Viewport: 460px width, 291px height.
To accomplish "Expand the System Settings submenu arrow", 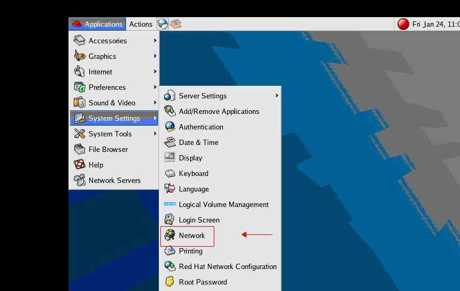I will (x=155, y=118).
